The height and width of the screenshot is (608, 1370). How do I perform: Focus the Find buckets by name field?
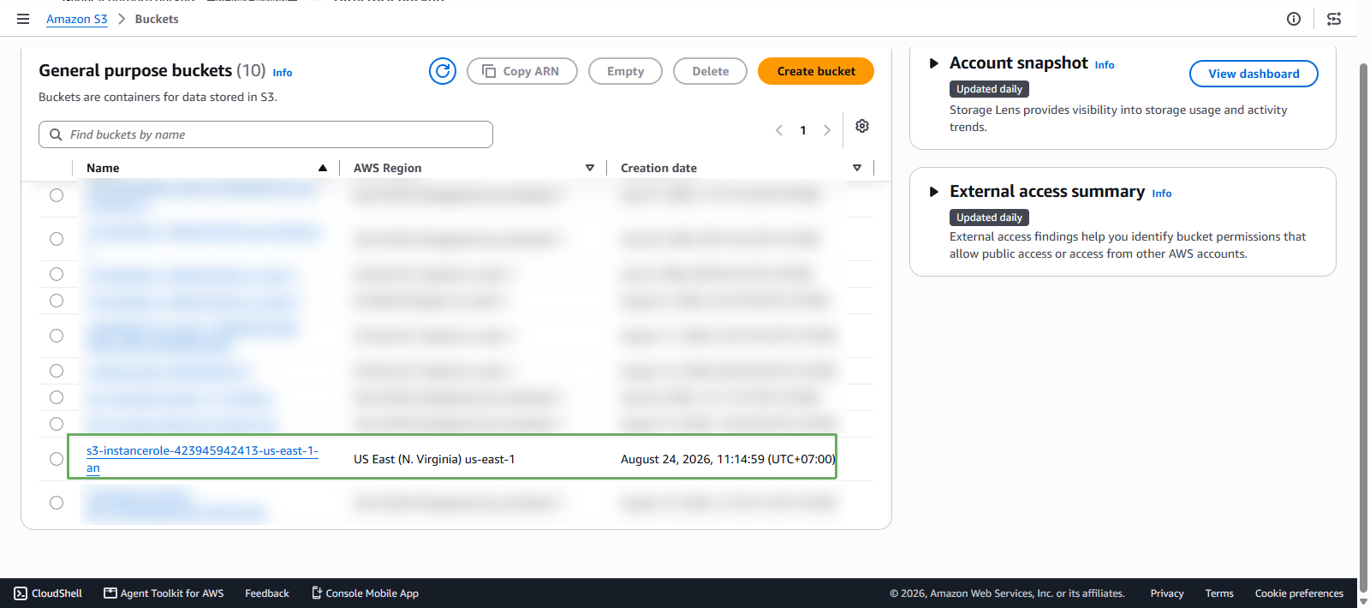[265, 134]
